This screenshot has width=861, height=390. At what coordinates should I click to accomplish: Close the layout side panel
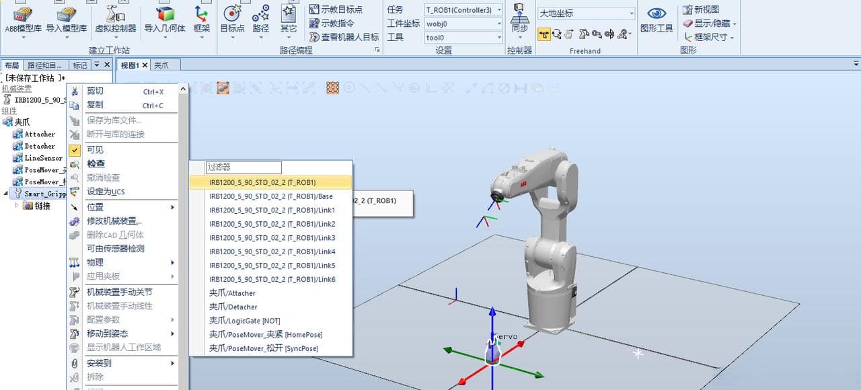click(x=107, y=65)
